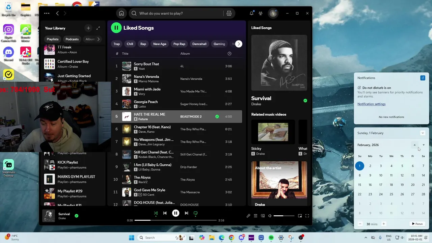The image size is (432, 243).
Task: Filter Liked Songs by Gaming
Action: (219, 44)
